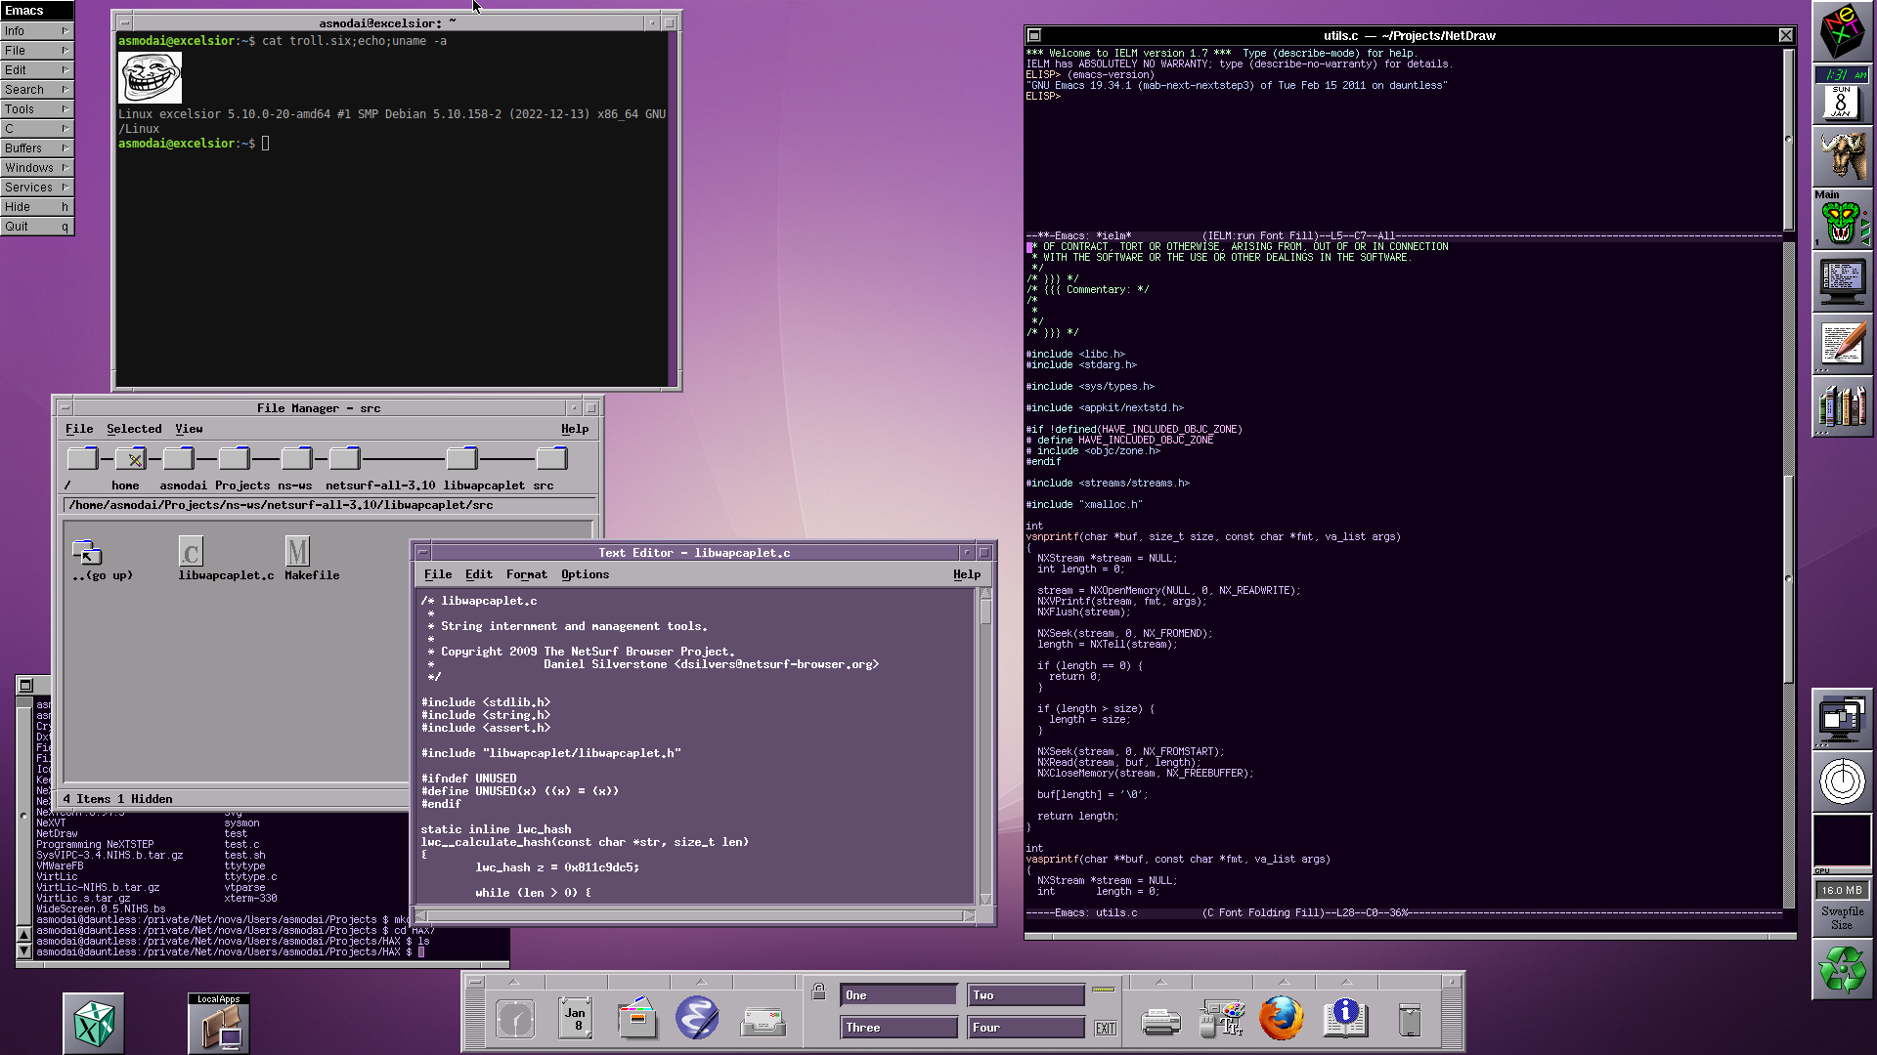The image size is (1877, 1055).
Task: Click the front panel lock button
Action: pyautogui.click(x=819, y=992)
